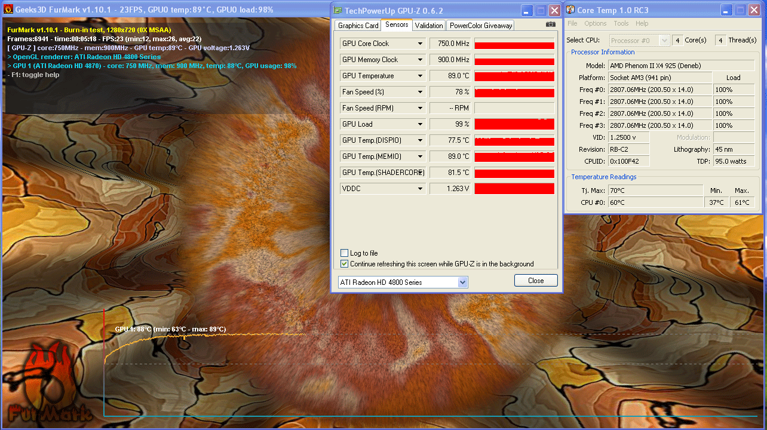Close the GPU-Z window via title bar

point(554,10)
